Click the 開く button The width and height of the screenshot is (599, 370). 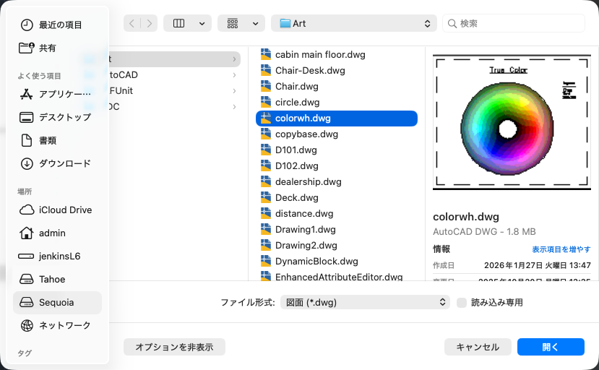[x=551, y=347]
